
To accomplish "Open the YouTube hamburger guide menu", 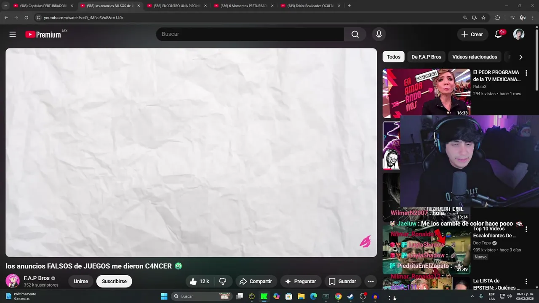I will click(13, 35).
